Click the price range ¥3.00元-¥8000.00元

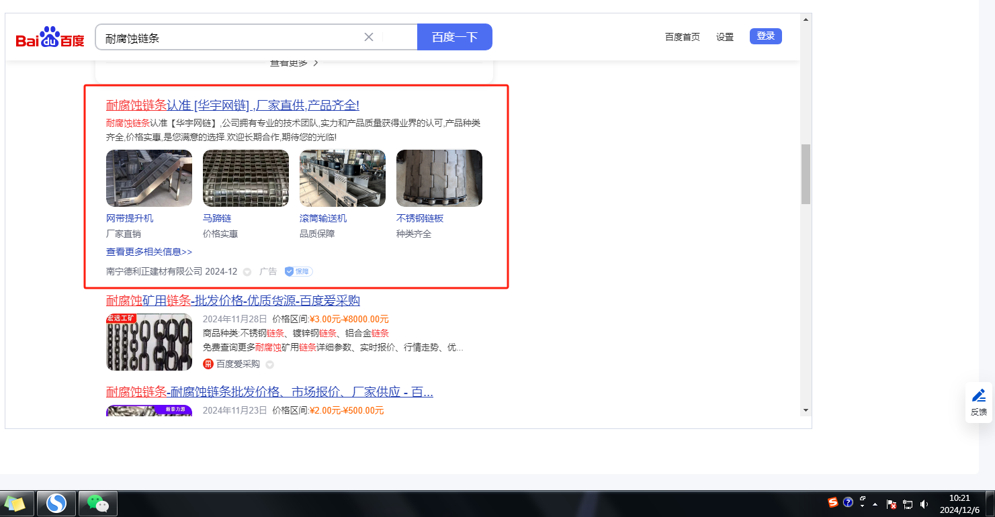tap(349, 319)
